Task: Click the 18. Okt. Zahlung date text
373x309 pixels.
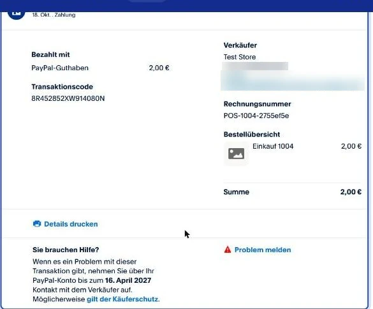Action: click(x=54, y=15)
